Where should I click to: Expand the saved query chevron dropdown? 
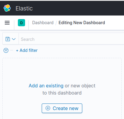[14, 39]
